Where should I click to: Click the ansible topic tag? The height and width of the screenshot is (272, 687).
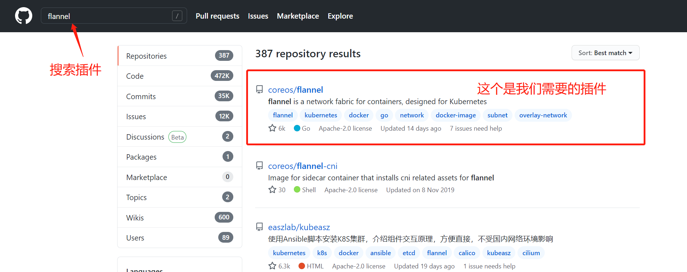[x=381, y=253]
